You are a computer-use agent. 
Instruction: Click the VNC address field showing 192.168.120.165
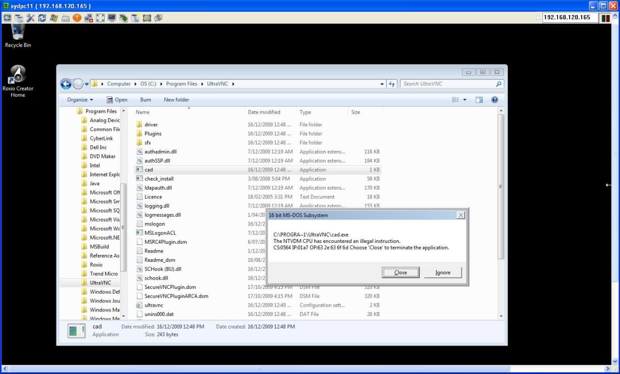tap(570, 17)
